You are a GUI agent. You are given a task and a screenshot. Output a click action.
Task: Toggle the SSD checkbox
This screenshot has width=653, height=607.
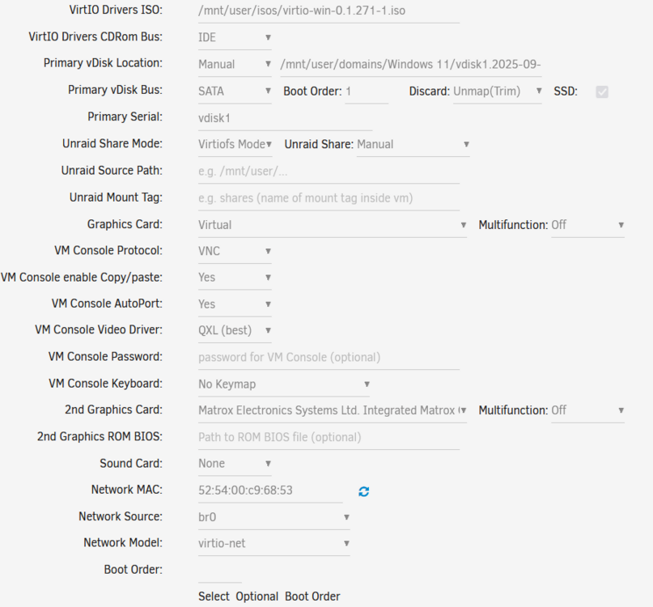[x=602, y=91]
